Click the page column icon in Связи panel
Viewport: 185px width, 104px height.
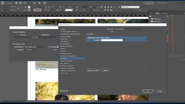click(172, 16)
